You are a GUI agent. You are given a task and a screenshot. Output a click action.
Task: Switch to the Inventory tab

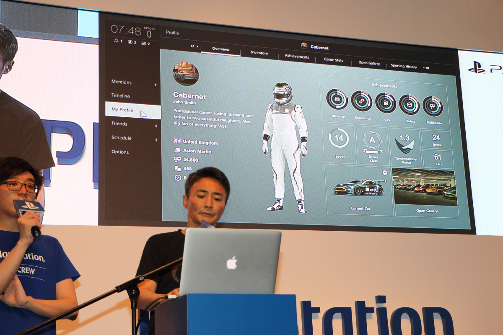pos(259,53)
